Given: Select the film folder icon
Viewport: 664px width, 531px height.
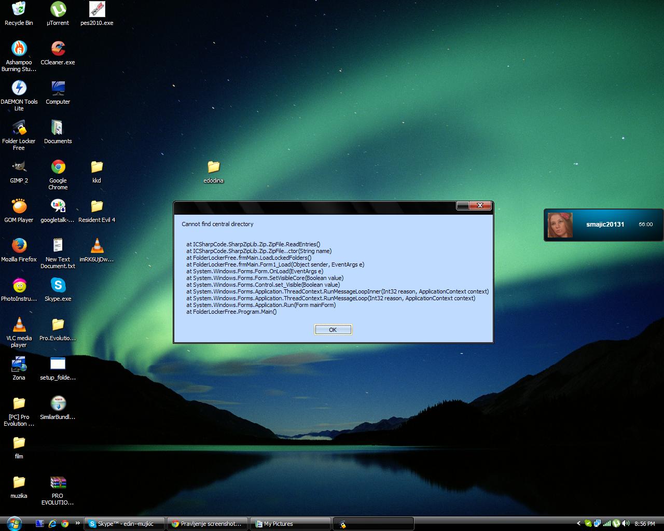Looking at the screenshot, I should click(19, 448).
